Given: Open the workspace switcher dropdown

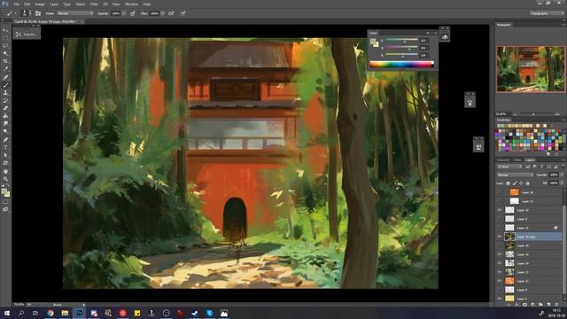Looking at the screenshot, I should pos(547,13).
